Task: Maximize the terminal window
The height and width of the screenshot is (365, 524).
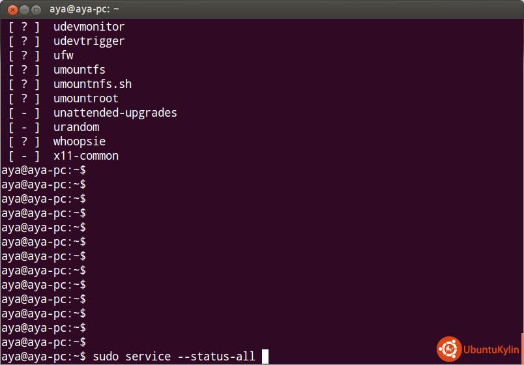Action: click(x=36, y=10)
